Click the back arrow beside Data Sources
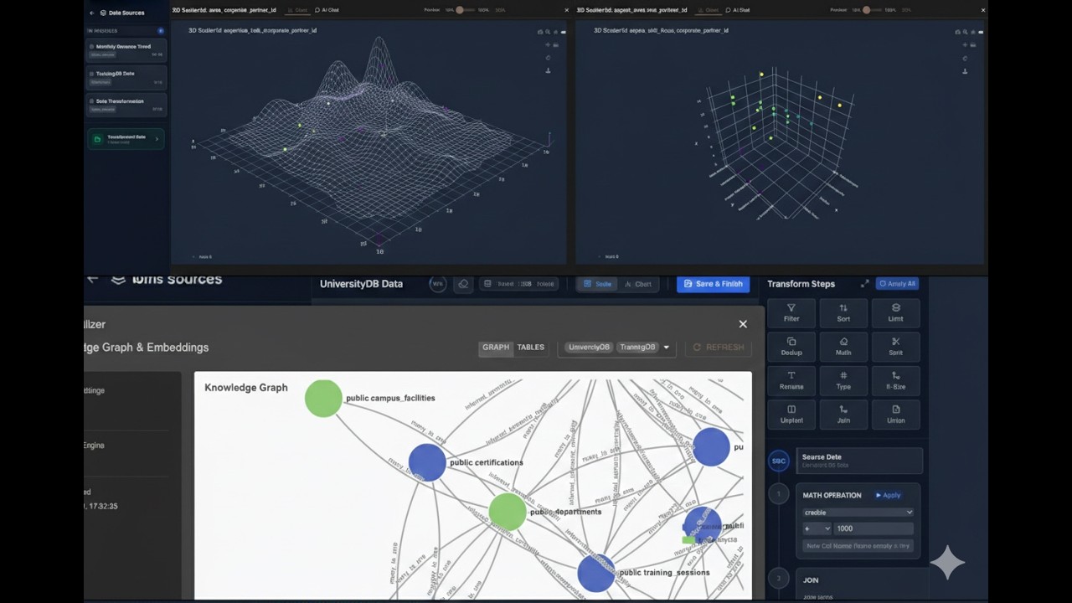The height and width of the screenshot is (603, 1072). click(x=92, y=13)
